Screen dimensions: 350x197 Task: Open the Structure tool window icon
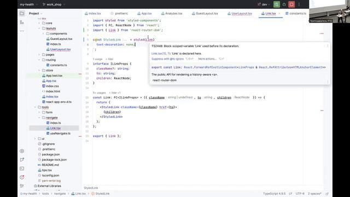[22, 22]
